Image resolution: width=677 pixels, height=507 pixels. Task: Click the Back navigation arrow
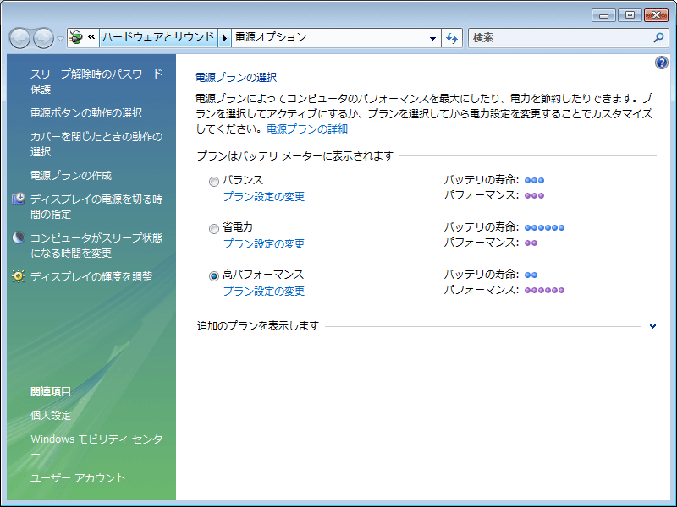(19, 39)
